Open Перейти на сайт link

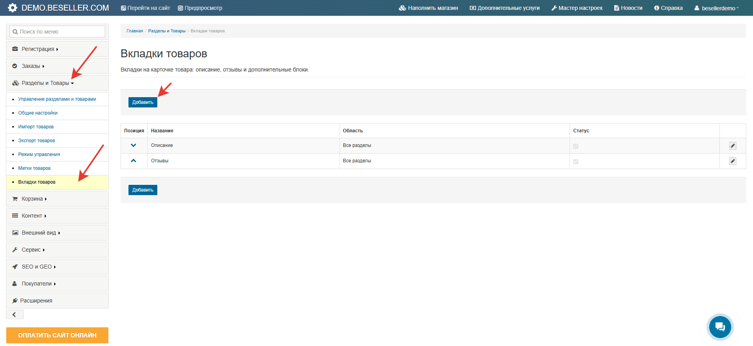[x=145, y=8]
